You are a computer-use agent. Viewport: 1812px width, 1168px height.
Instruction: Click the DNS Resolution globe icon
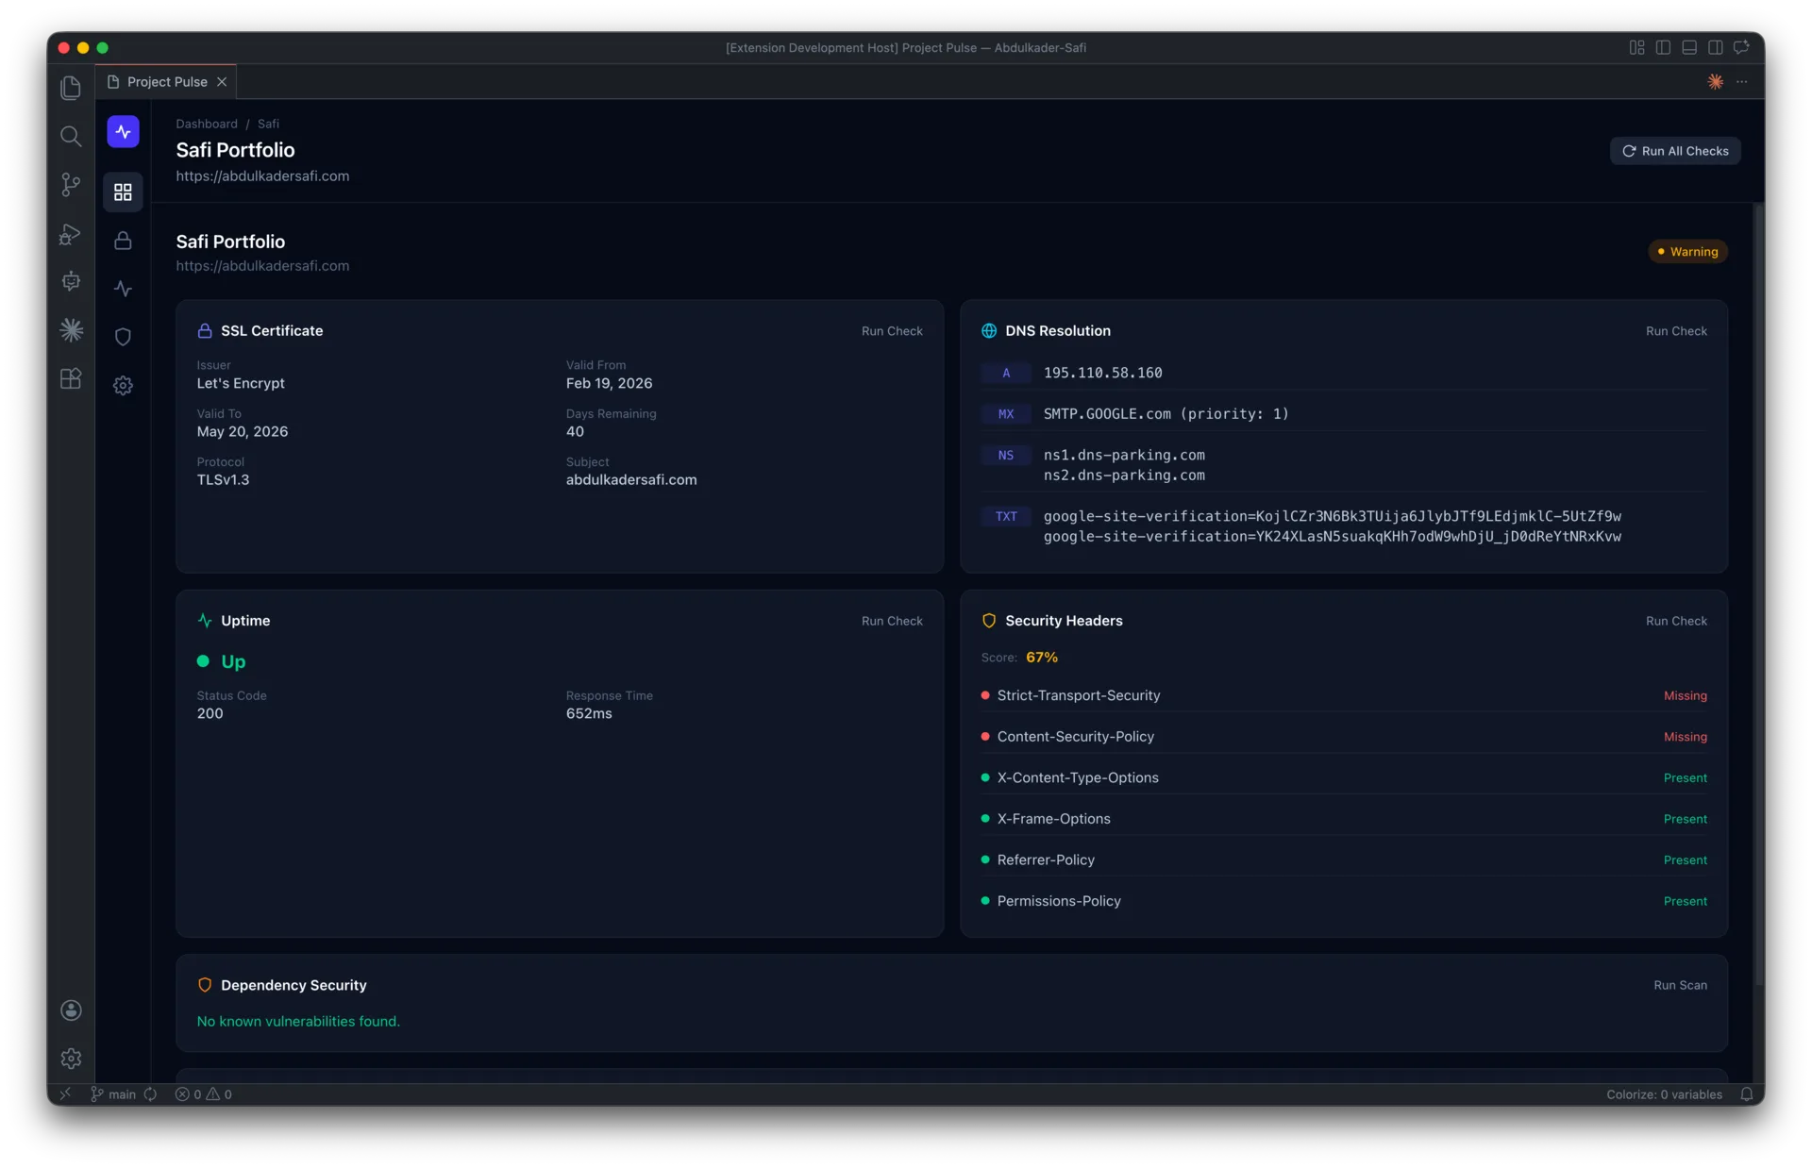989,331
